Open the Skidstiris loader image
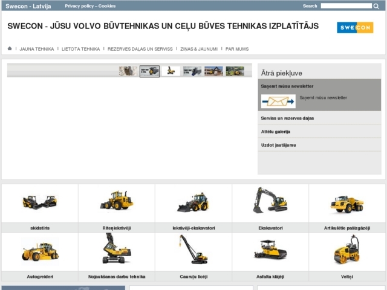Image resolution: width=387 pixels, height=290 pixels. coord(39,202)
